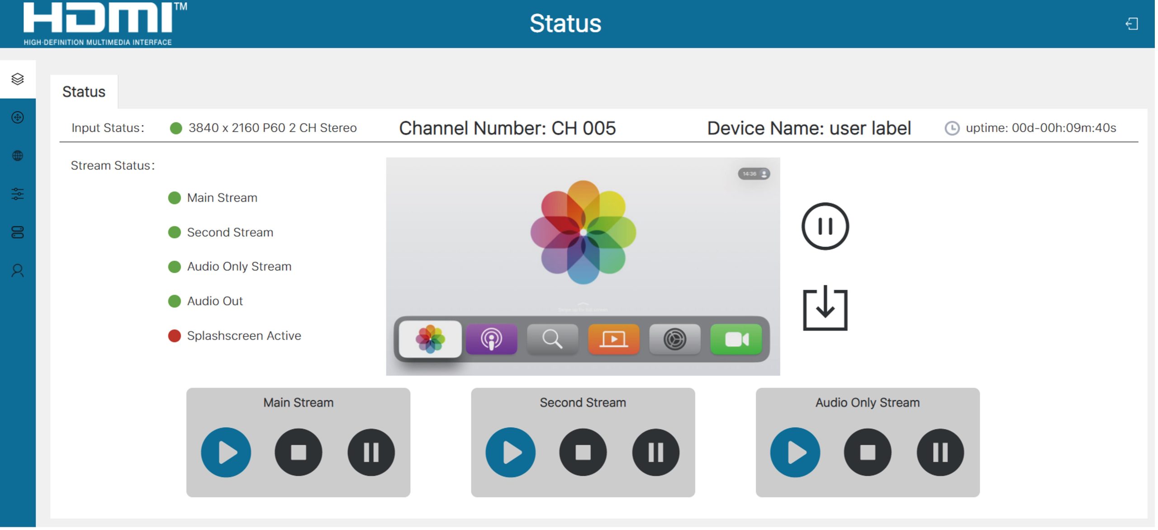Open the layers status sidebar icon
Image resolution: width=1158 pixels, height=530 pixels.
click(x=18, y=79)
